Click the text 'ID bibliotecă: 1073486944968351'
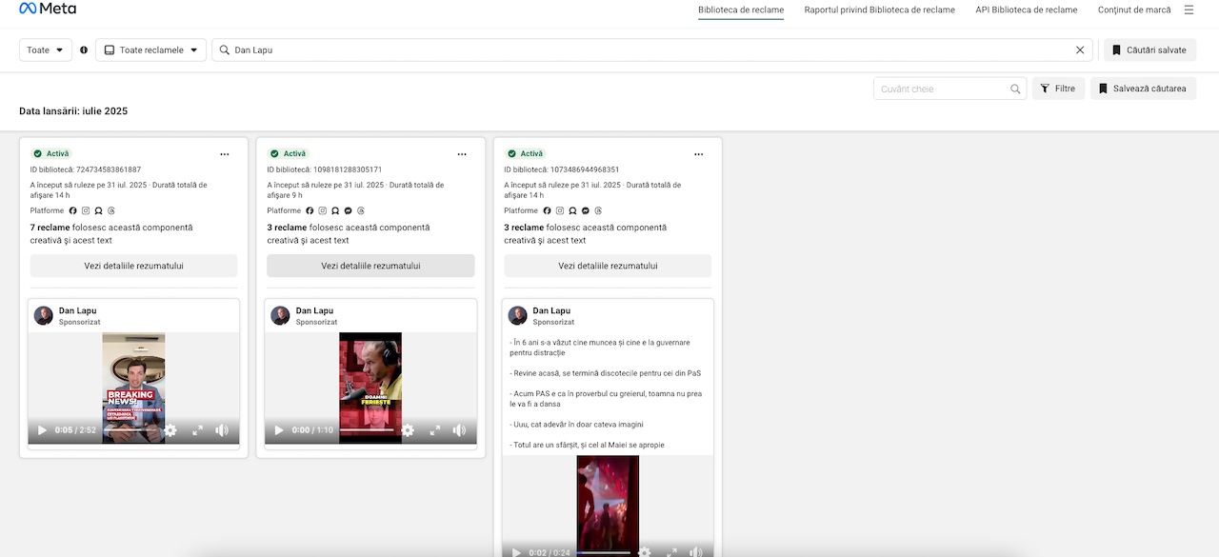Screen dimensions: 1219x557 pos(562,169)
